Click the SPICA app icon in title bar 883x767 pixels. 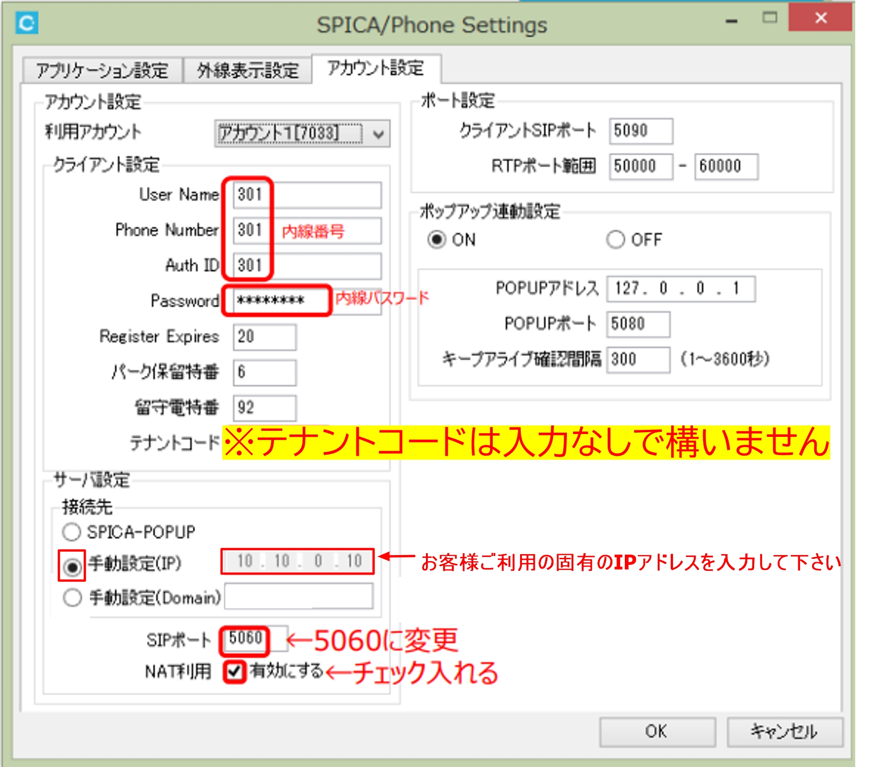26,23
